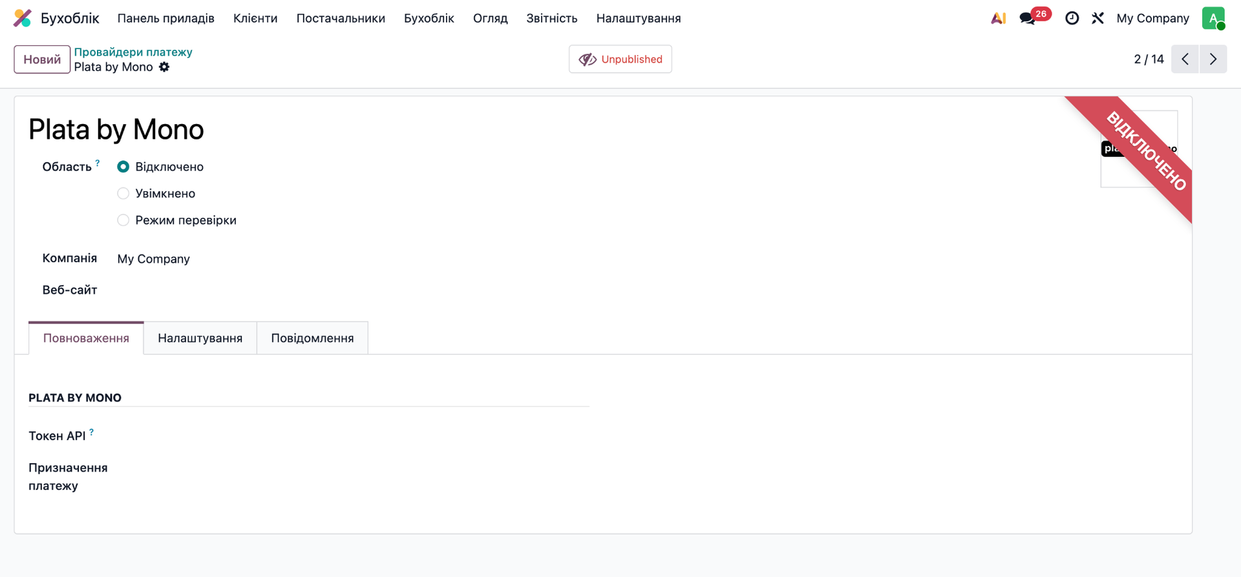
Task: Select the Увімкнено radio option
Action: (x=123, y=193)
